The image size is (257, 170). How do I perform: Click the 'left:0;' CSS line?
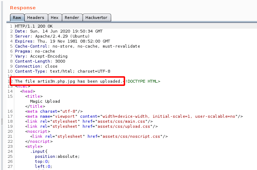[44, 166]
